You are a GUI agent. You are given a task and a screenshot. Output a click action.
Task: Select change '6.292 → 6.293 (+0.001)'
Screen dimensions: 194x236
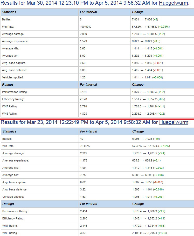(148, 56)
